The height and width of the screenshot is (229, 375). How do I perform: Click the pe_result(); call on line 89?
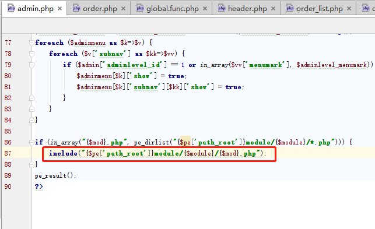[55, 176]
